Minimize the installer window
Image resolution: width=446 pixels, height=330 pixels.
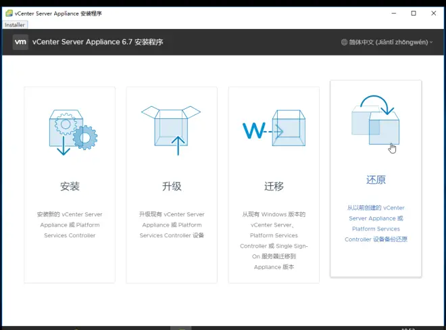point(394,14)
